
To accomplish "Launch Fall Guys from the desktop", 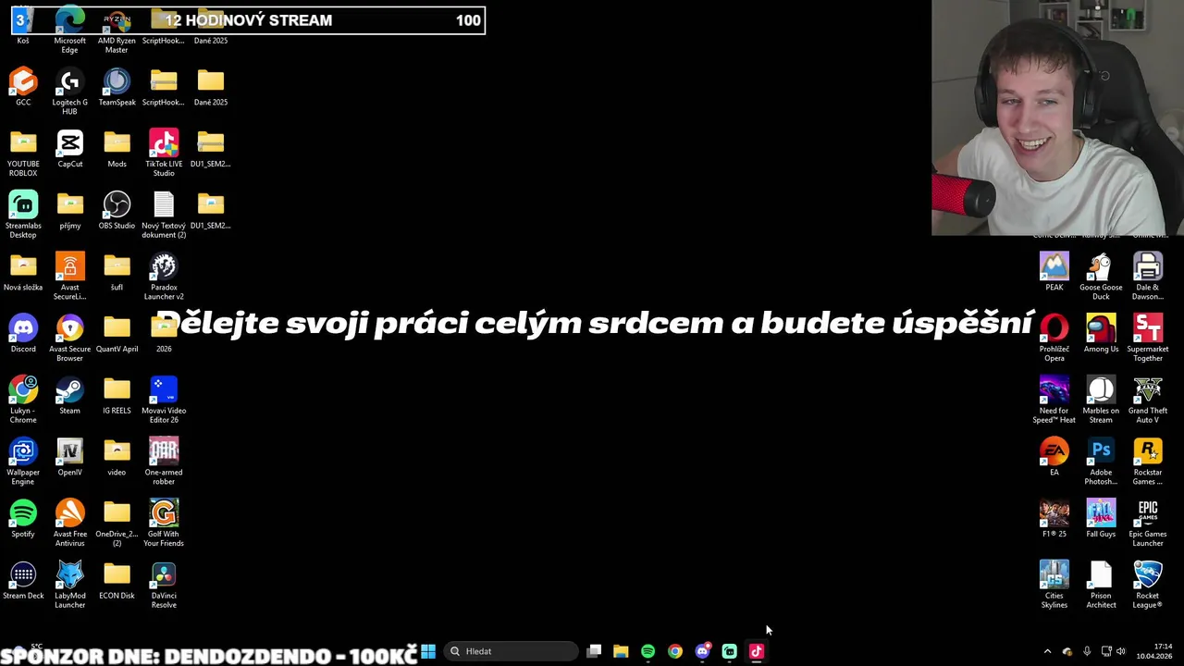I will coord(1101,518).
